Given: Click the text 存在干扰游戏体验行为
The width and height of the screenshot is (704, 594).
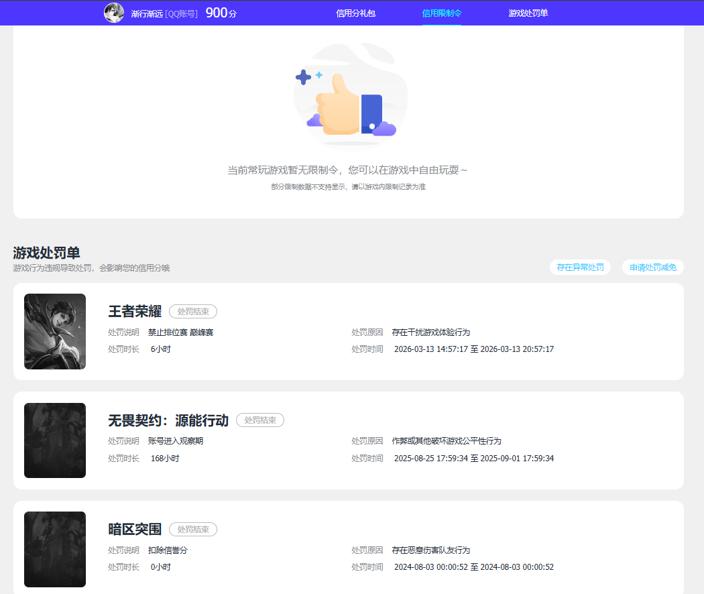Looking at the screenshot, I should (x=431, y=333).
